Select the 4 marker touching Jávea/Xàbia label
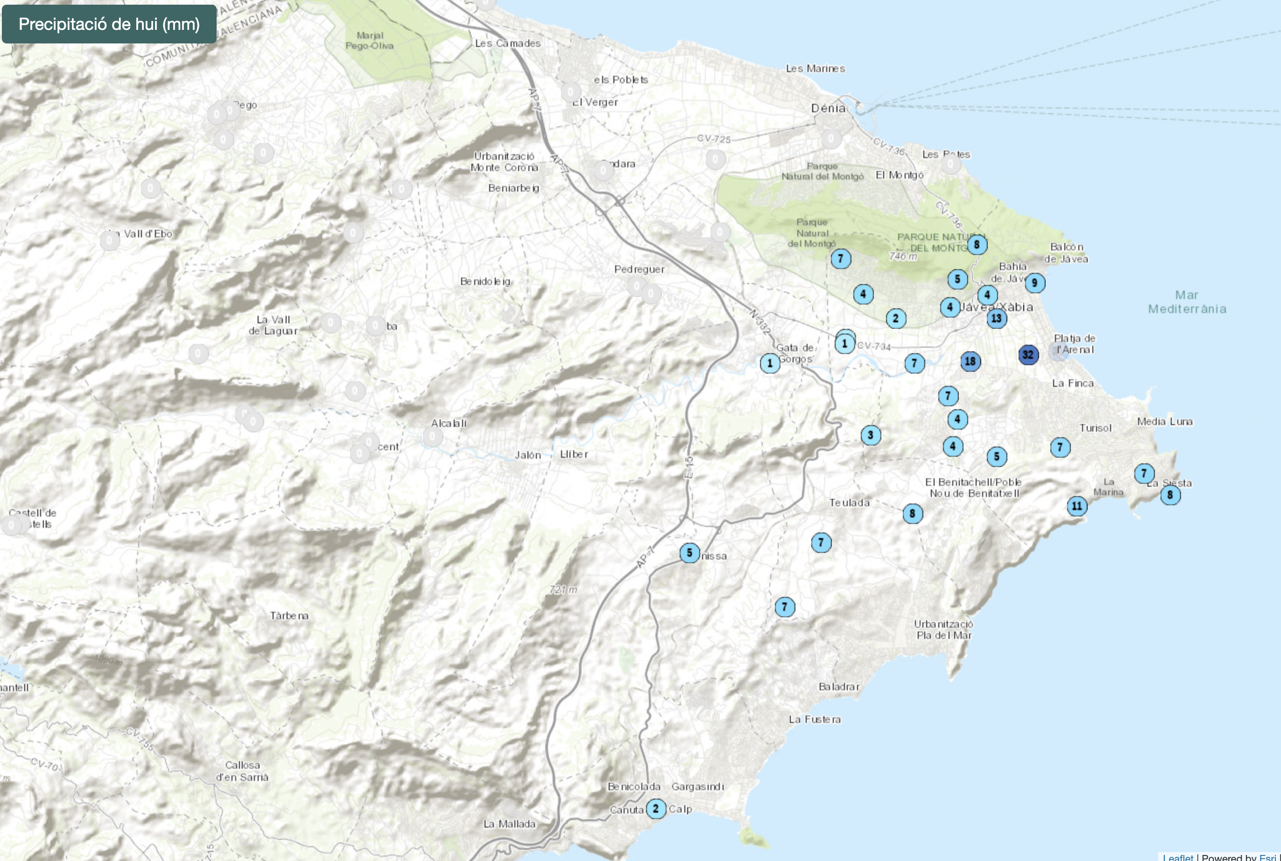This screenshot has width=1281, height=861. (950, 308)
